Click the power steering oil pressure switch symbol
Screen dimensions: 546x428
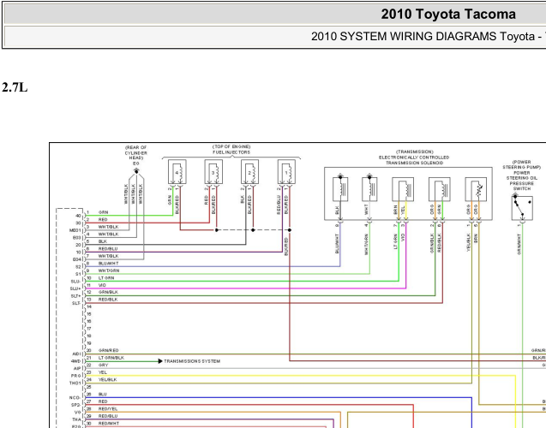(x=522, y=208)
